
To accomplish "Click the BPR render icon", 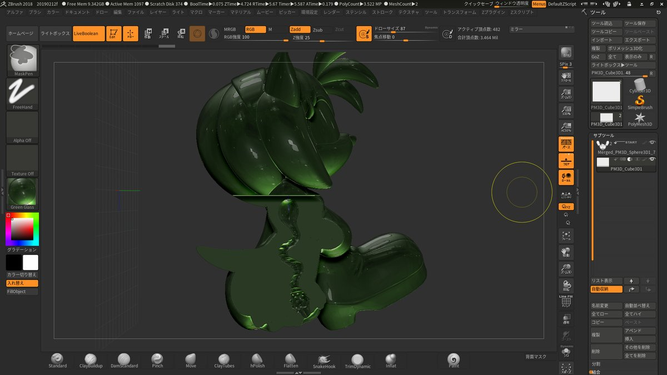I will click(x=566, y=53).
